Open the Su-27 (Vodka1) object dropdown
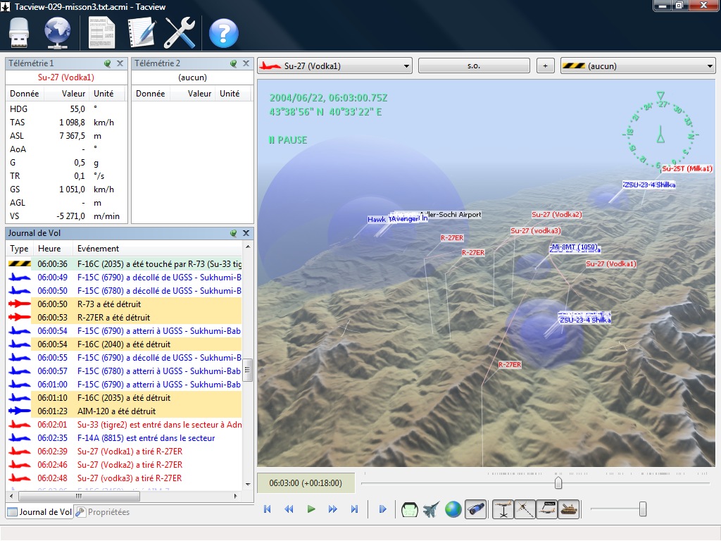 (x=334, y=66)
